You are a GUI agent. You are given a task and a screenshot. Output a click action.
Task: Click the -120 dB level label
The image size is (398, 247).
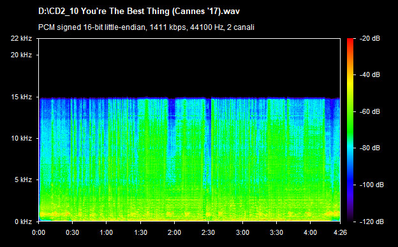click(372, 222)
